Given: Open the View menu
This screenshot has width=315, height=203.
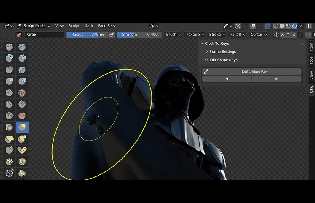Looking at the screenshot, I should pos(59,26).
